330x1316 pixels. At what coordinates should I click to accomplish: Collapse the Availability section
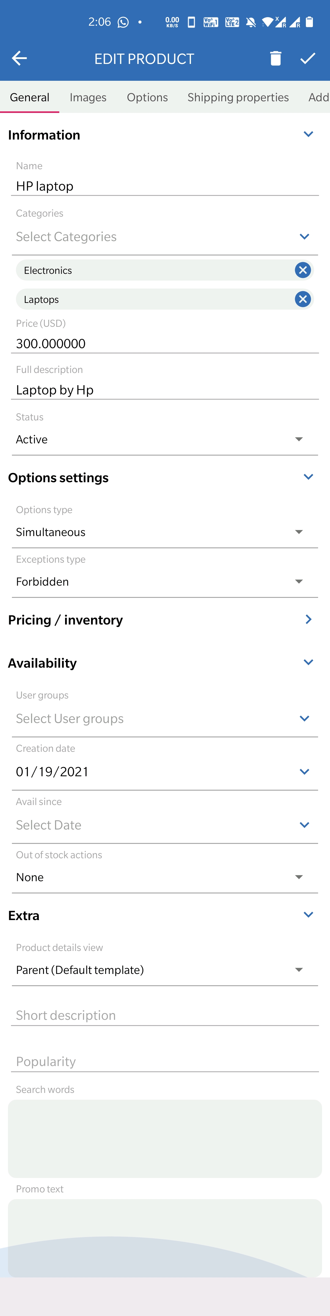coord(308,662)
